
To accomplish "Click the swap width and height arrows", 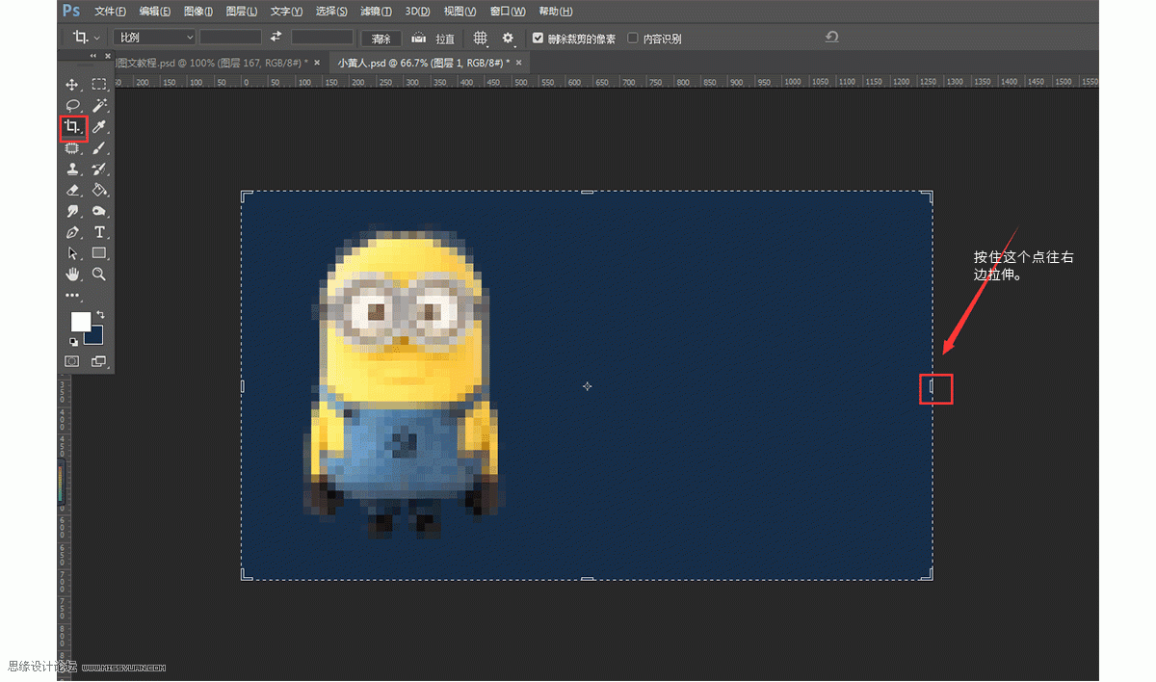I will point(276,37).
